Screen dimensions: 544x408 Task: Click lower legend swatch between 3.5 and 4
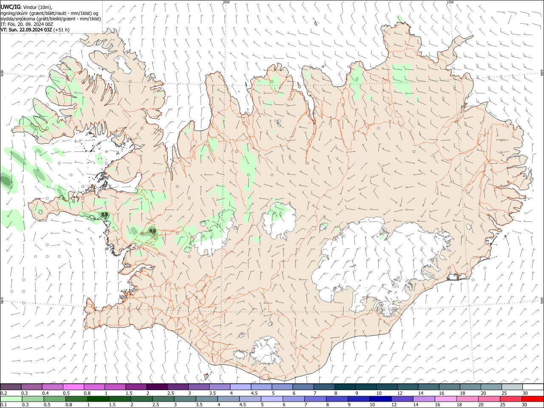pos(206,399)
